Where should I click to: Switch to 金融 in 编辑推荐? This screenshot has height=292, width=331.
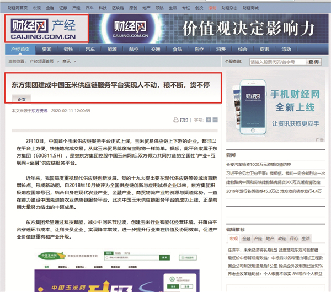pos(246,239)
